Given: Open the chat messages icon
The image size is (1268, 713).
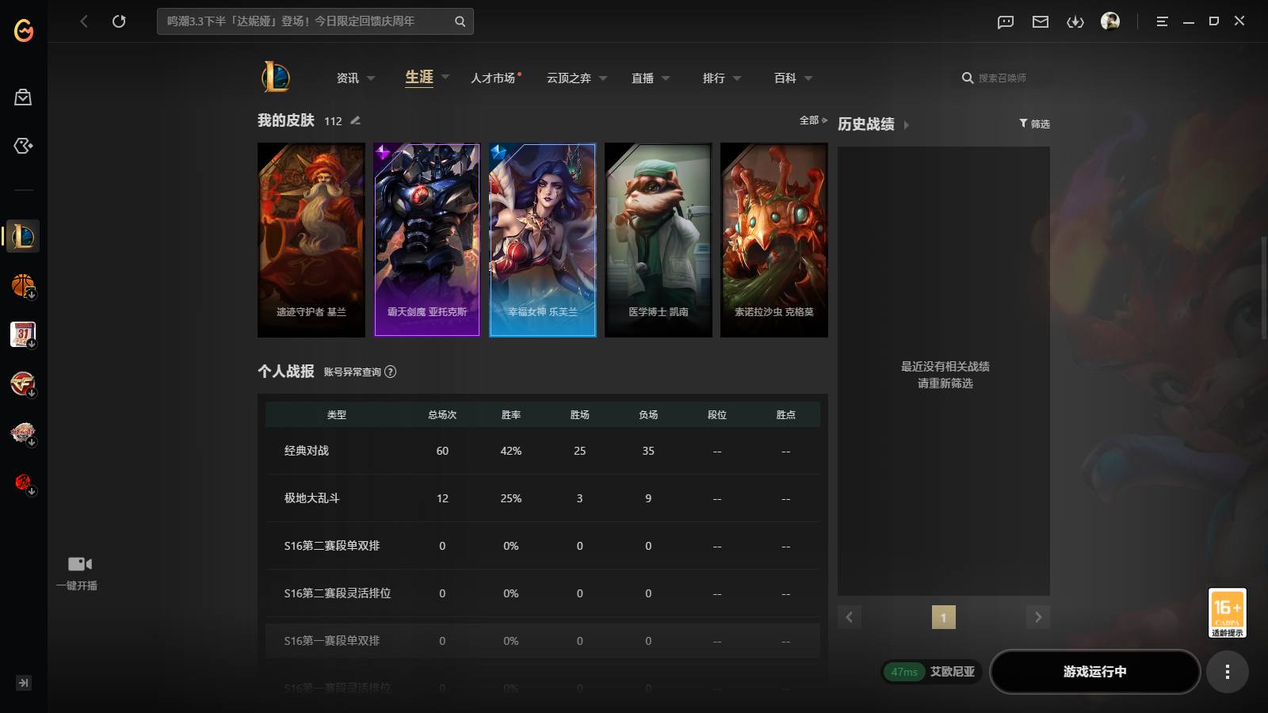Looking at the screenshot, I should [1006, 22].
